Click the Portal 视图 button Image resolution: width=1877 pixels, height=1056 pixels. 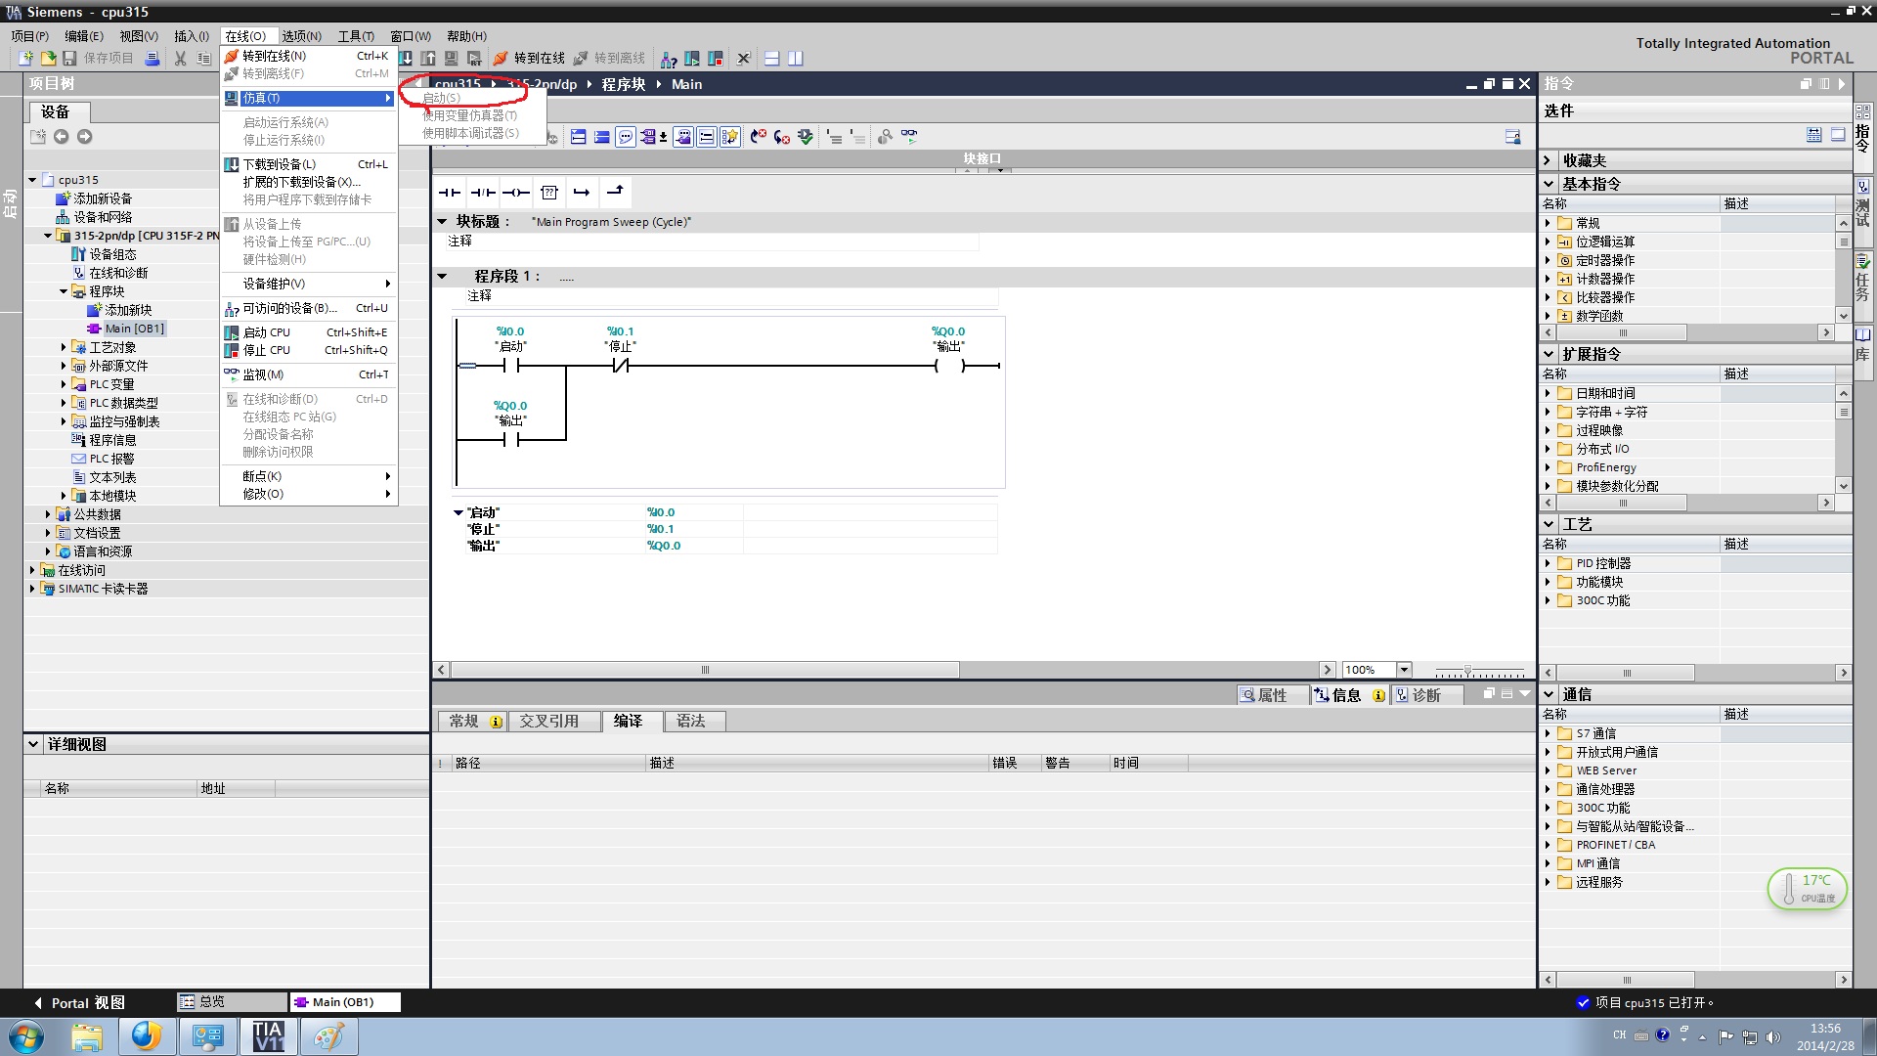[x=78, y=1002]
